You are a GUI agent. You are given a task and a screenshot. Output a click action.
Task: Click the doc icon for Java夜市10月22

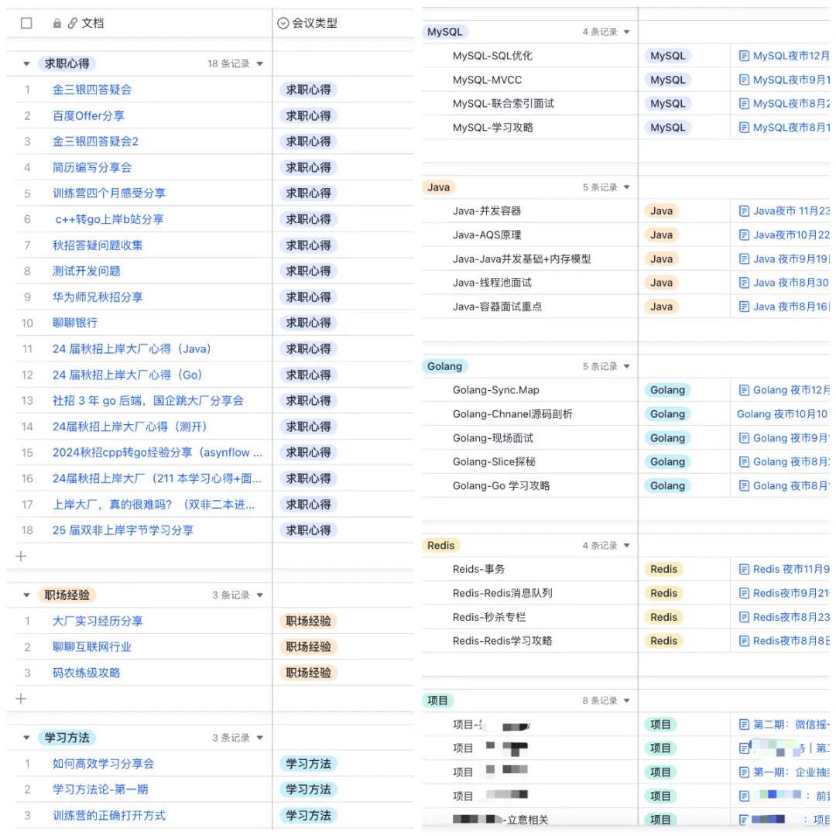click(x=744, y=235)
